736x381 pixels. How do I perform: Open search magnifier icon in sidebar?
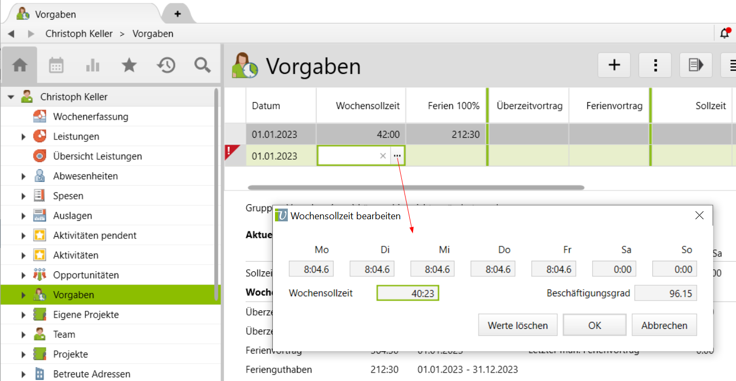tap(202, 65)
